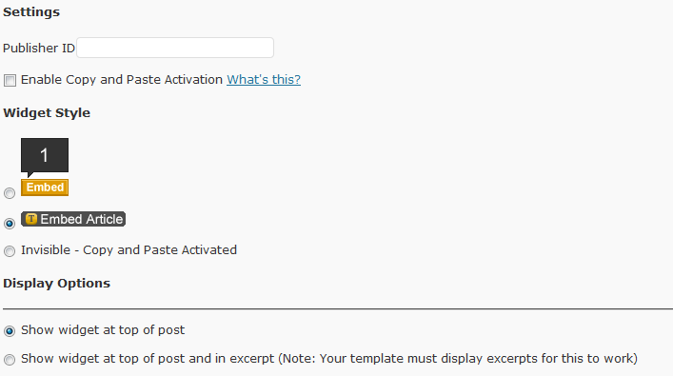Select the Embed Article widget radio button

(x=10, y=224)
